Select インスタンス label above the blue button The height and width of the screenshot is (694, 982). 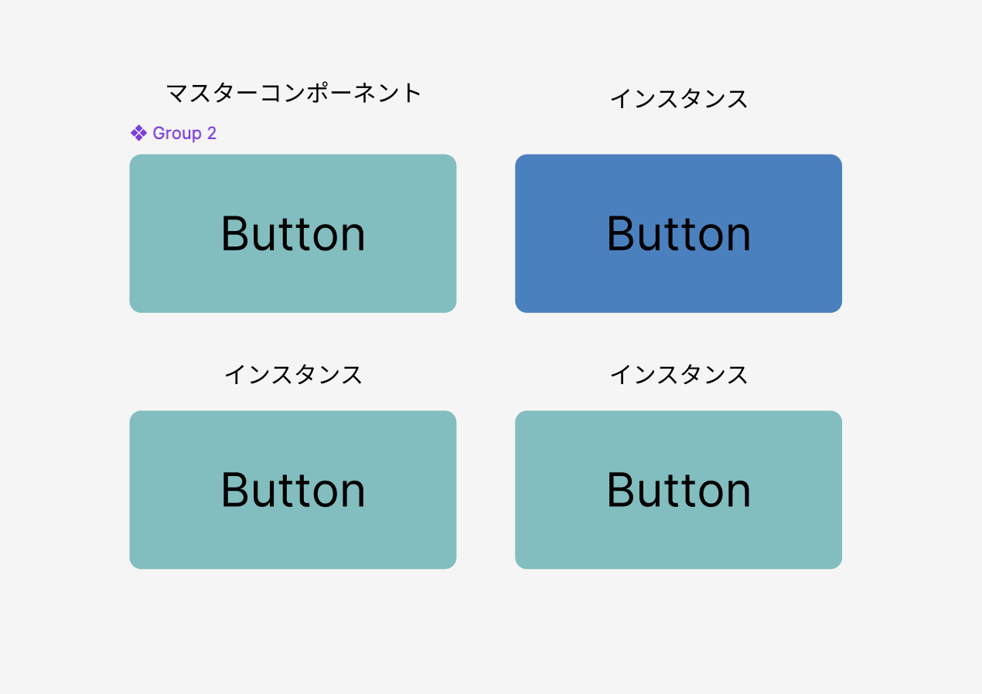click(x=679, y=99)
